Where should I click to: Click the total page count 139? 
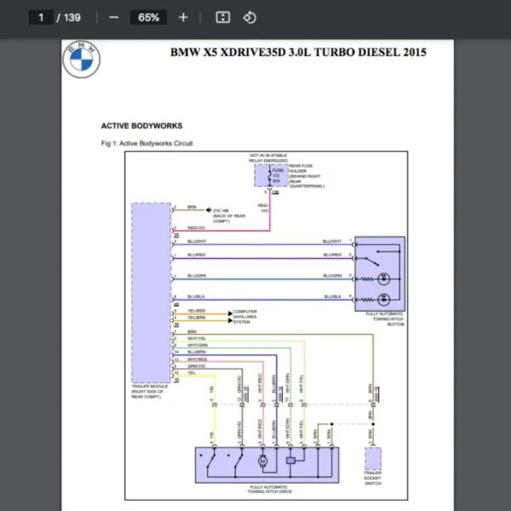72,17
